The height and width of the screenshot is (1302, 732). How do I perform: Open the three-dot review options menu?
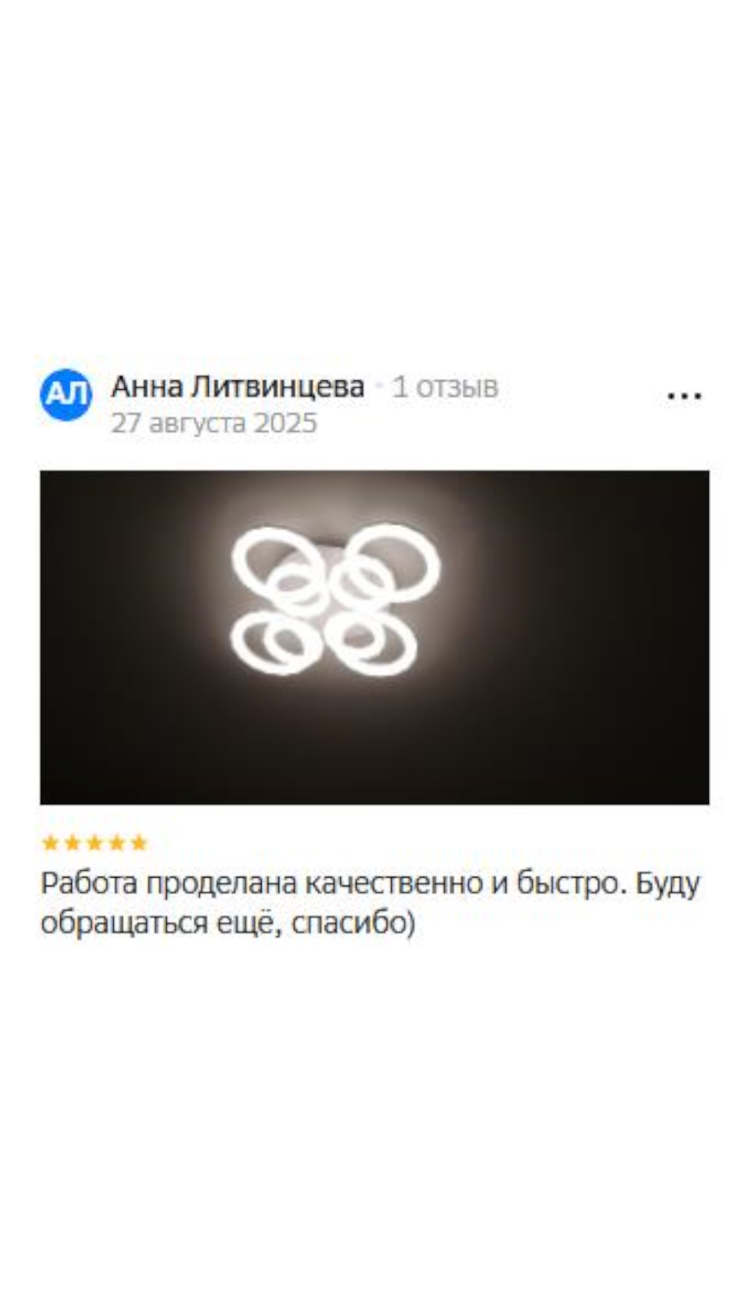click(x=684, y=395)
